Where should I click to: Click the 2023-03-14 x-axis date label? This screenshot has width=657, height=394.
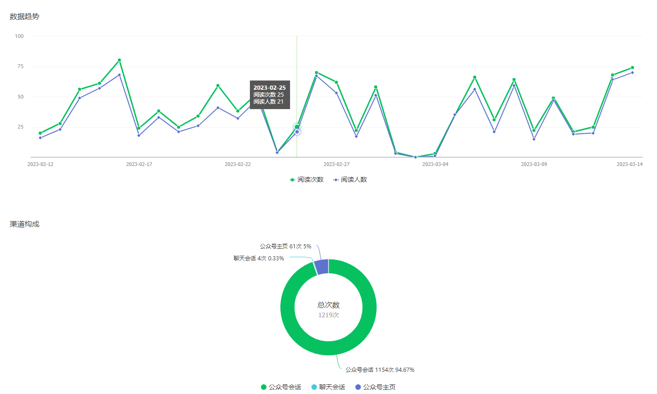[x=630, y=164]
